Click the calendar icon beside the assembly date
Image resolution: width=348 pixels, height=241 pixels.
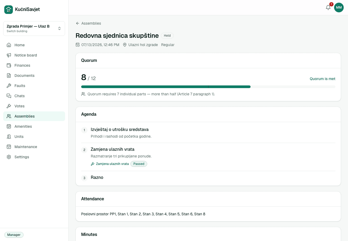[78, 45]
